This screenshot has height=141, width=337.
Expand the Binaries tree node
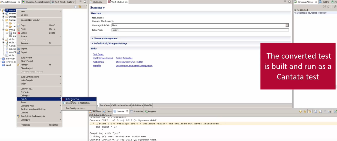(4, 14)
